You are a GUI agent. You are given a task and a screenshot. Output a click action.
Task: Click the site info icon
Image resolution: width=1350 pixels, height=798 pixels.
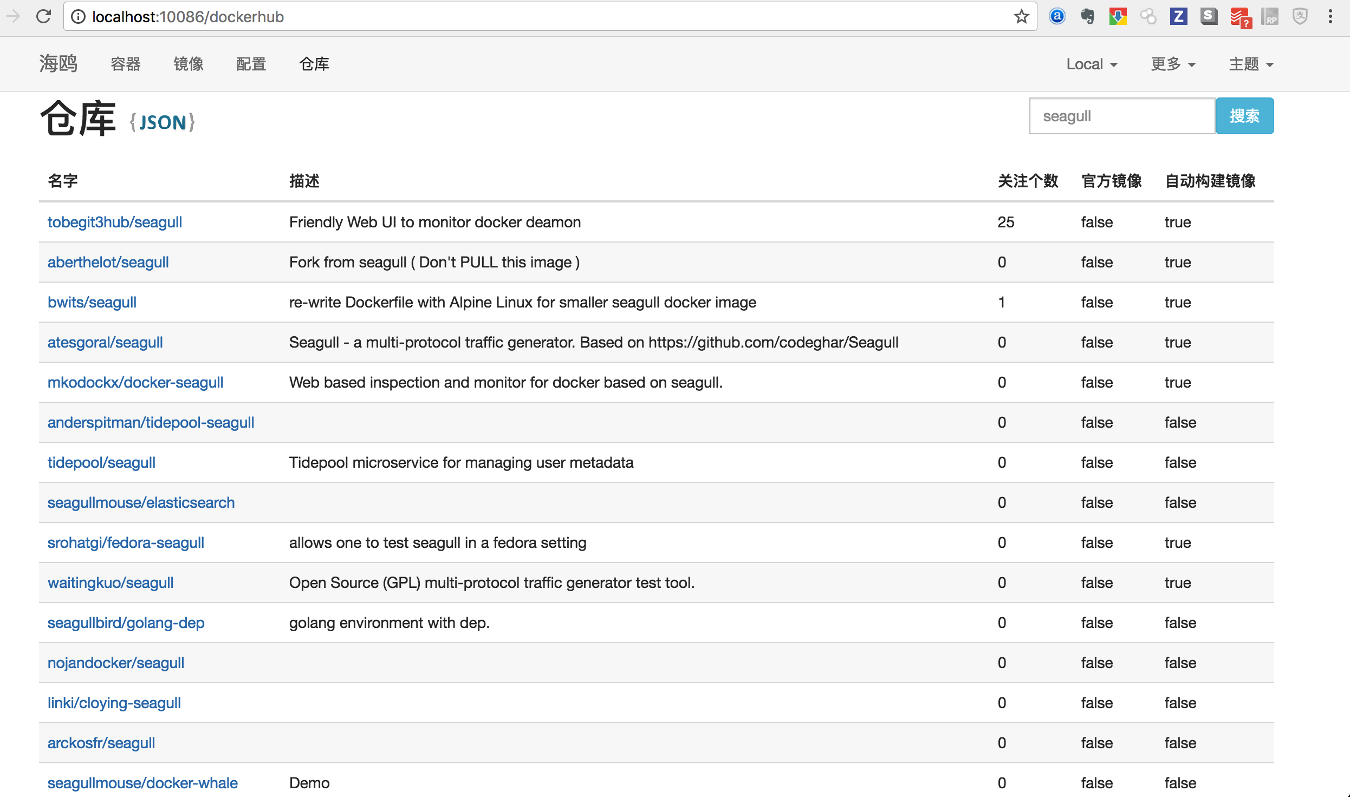79,17
